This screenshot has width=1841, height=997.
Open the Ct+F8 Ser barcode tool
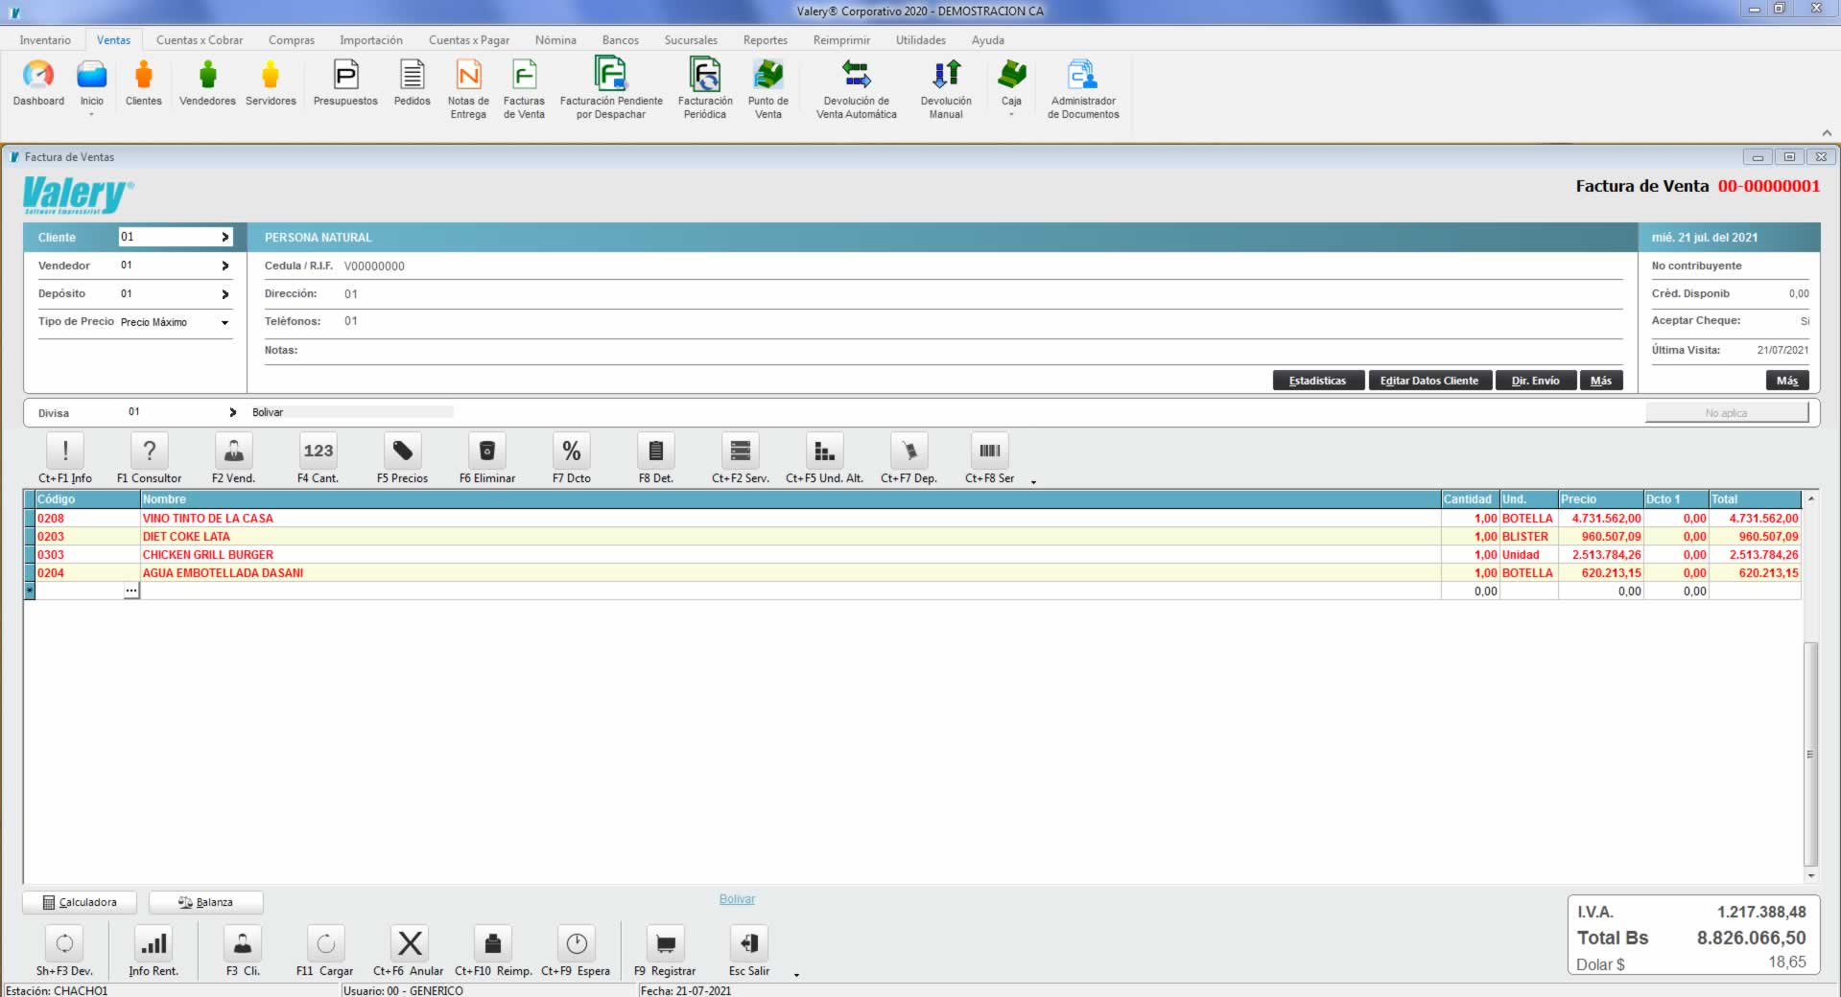989,452
